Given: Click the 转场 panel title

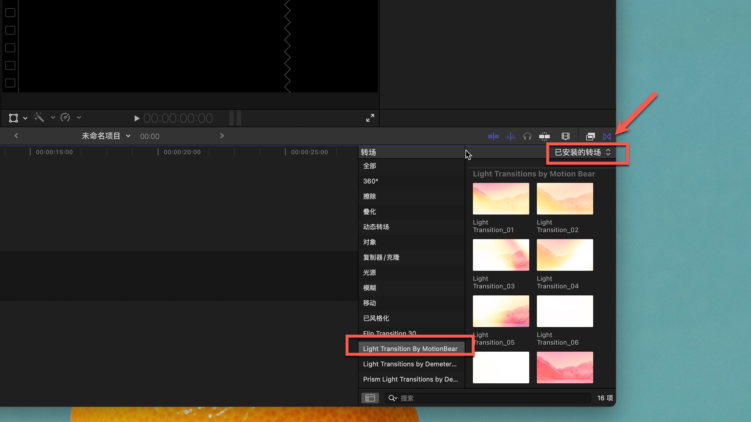Looking at the screenshot, I should (x=368, y=152).
